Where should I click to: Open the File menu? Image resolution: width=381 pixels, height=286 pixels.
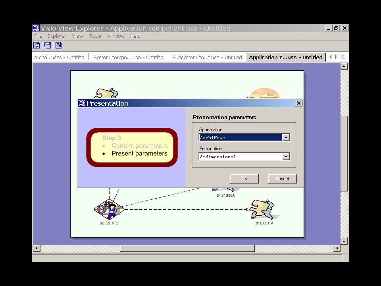pos(38,36)
